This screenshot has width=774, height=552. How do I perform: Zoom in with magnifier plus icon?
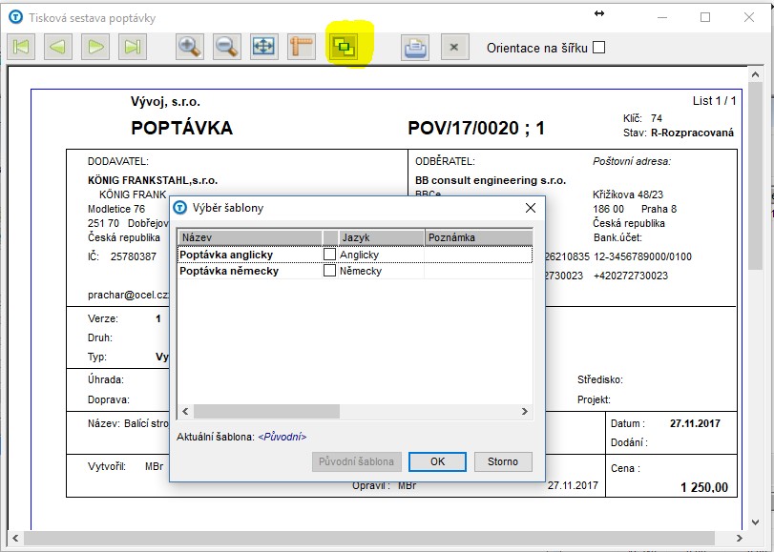tap(190, 47)
